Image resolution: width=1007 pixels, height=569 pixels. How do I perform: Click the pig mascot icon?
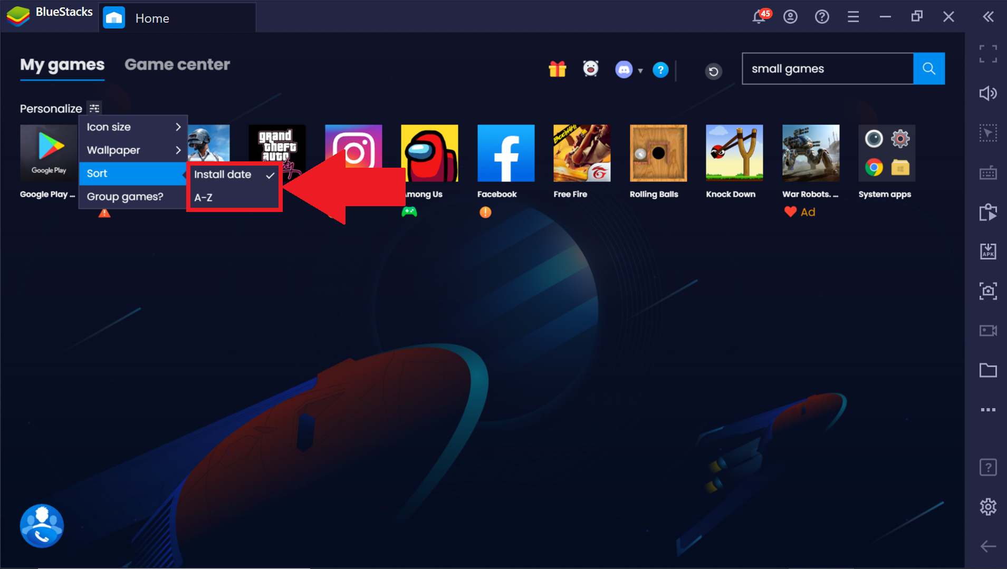pos(591,69)
